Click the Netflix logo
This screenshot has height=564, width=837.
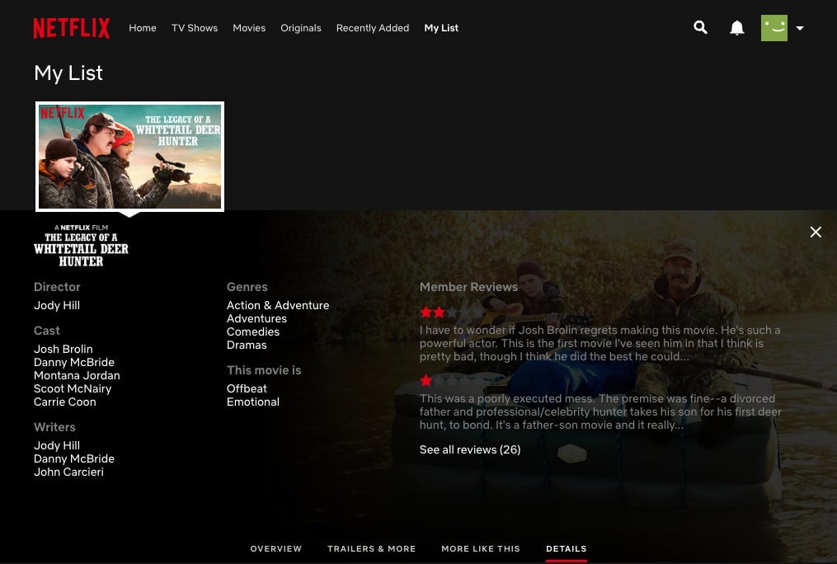(x=72, y=28)
